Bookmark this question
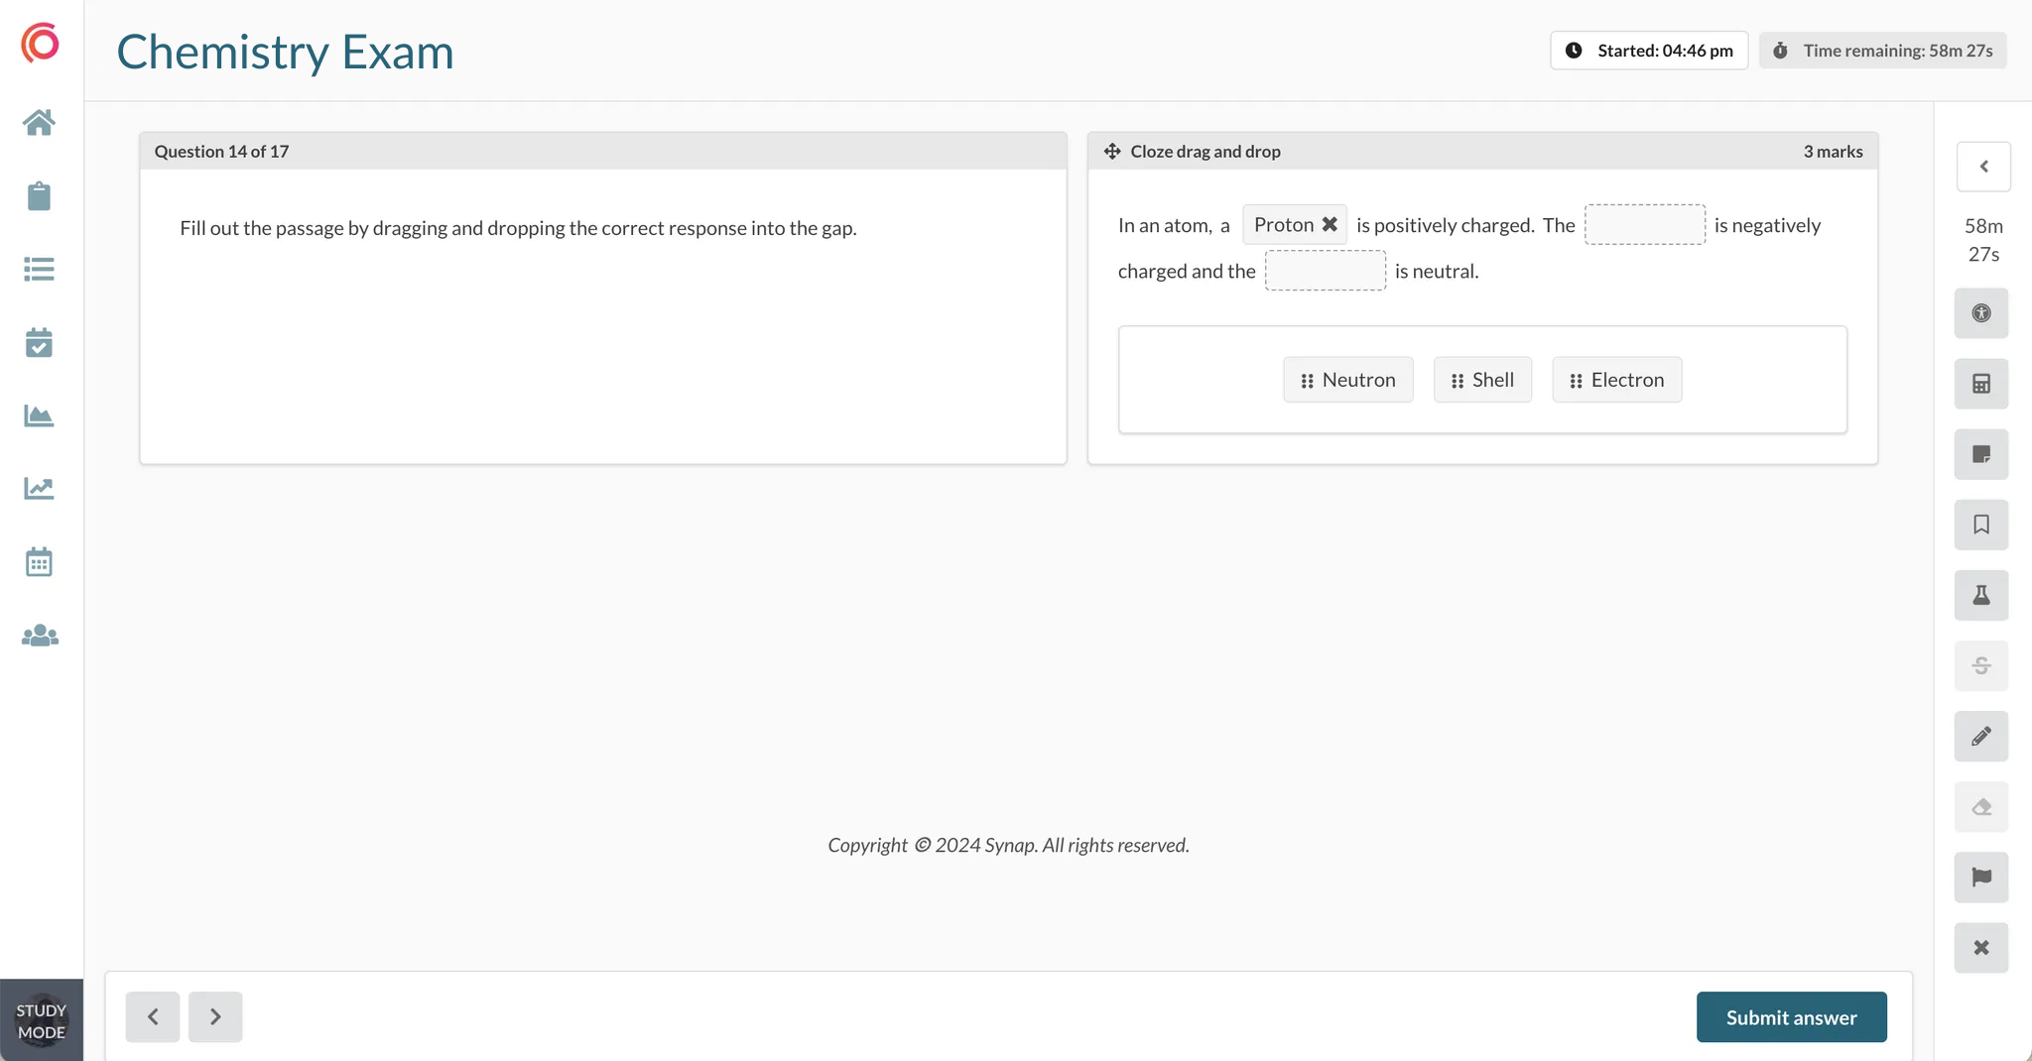Screen dimensions: 2032x1061 tap(1980, 525)
